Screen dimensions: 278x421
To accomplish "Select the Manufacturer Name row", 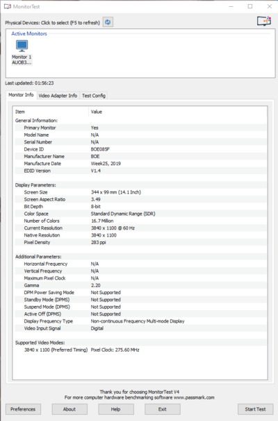I will pyautogui.click(x=140, y=156).
